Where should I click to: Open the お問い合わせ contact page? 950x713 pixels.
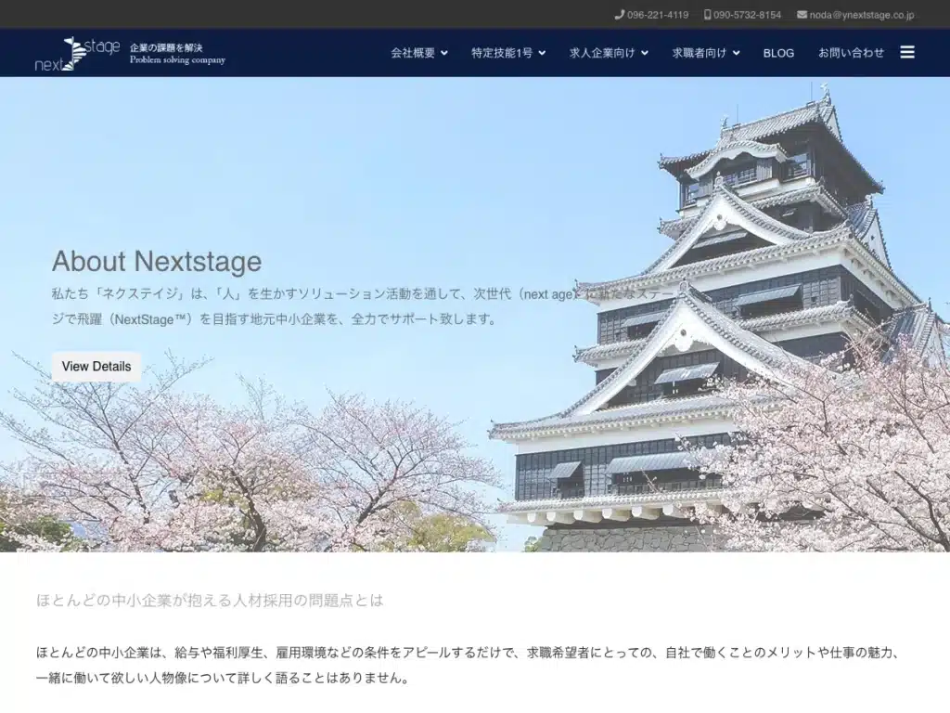tap(852, 53)
